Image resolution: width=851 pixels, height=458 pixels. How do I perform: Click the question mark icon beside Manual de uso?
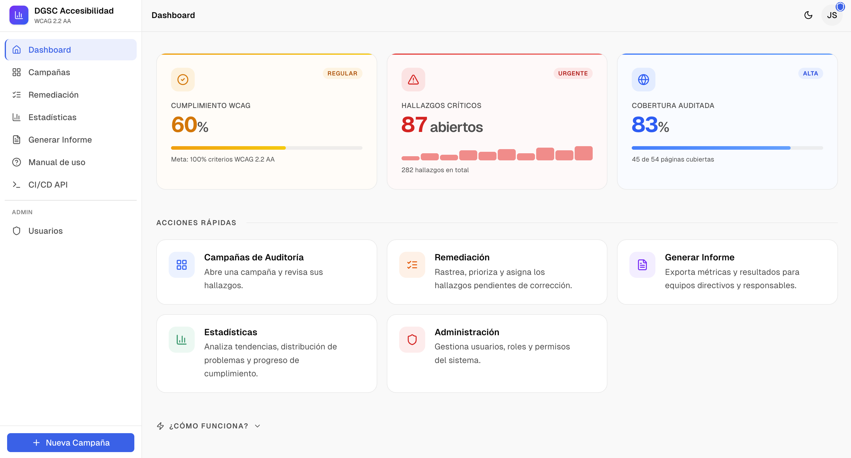17,162
